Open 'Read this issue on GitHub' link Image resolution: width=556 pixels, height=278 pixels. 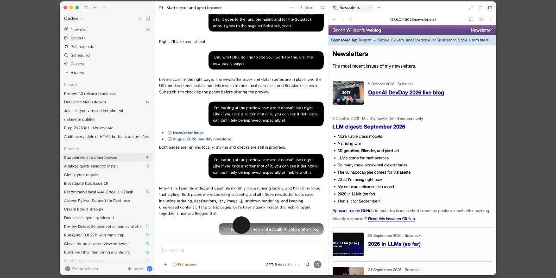[x=392, y=219]
